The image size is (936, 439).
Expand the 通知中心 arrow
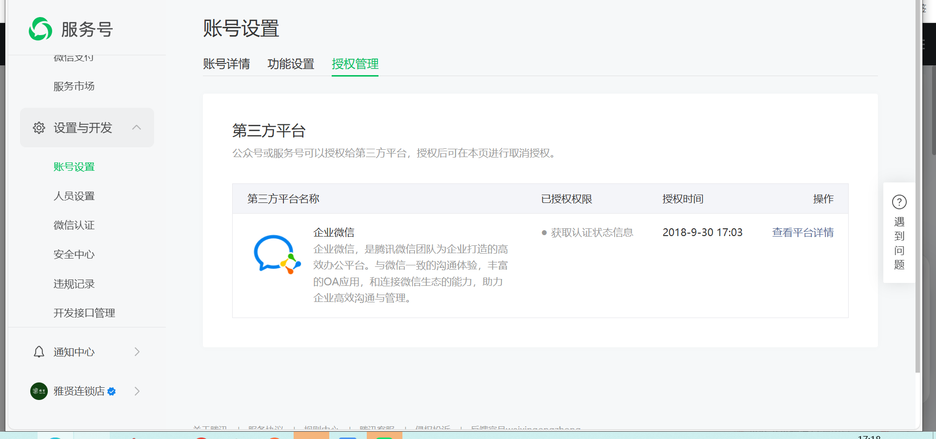click(x=137, y=352)
